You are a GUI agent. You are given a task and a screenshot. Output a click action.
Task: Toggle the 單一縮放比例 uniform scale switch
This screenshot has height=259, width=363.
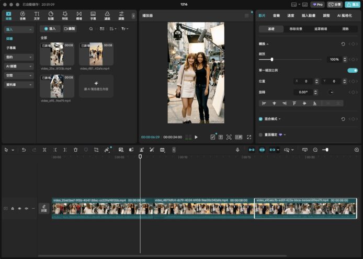point(352,70)
